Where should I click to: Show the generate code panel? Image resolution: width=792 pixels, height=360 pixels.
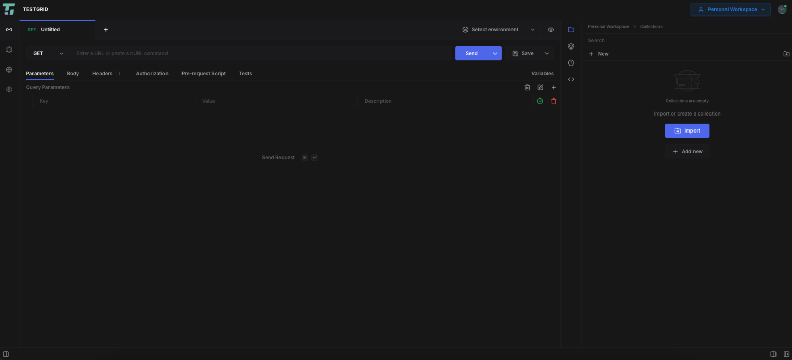[571, 79]
